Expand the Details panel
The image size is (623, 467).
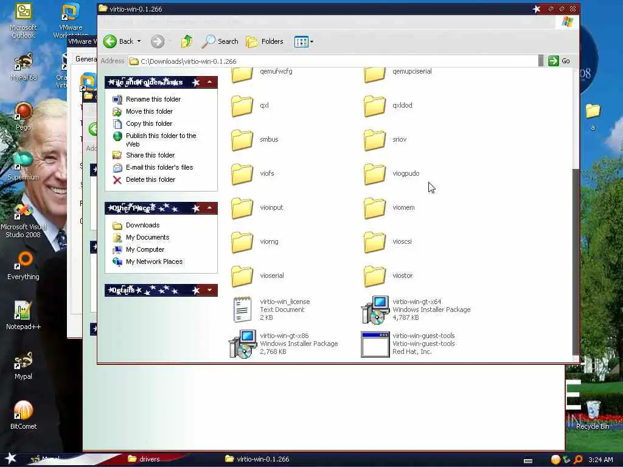click(x=210, y=290)
